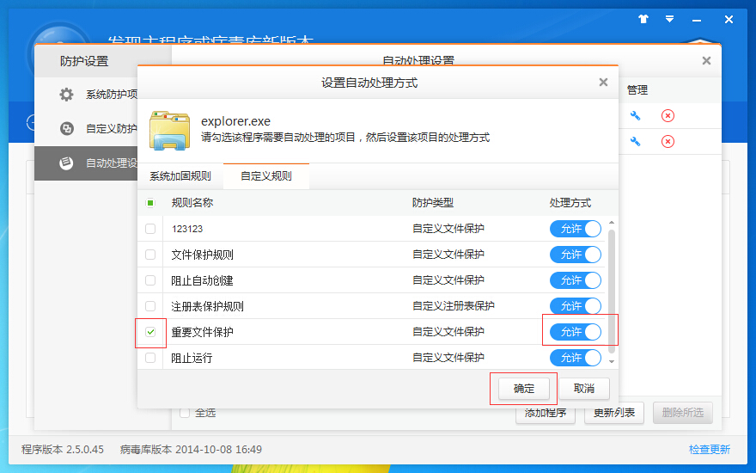Click the second wrench edit icon

pyautogui.click(x=635, y=142)
